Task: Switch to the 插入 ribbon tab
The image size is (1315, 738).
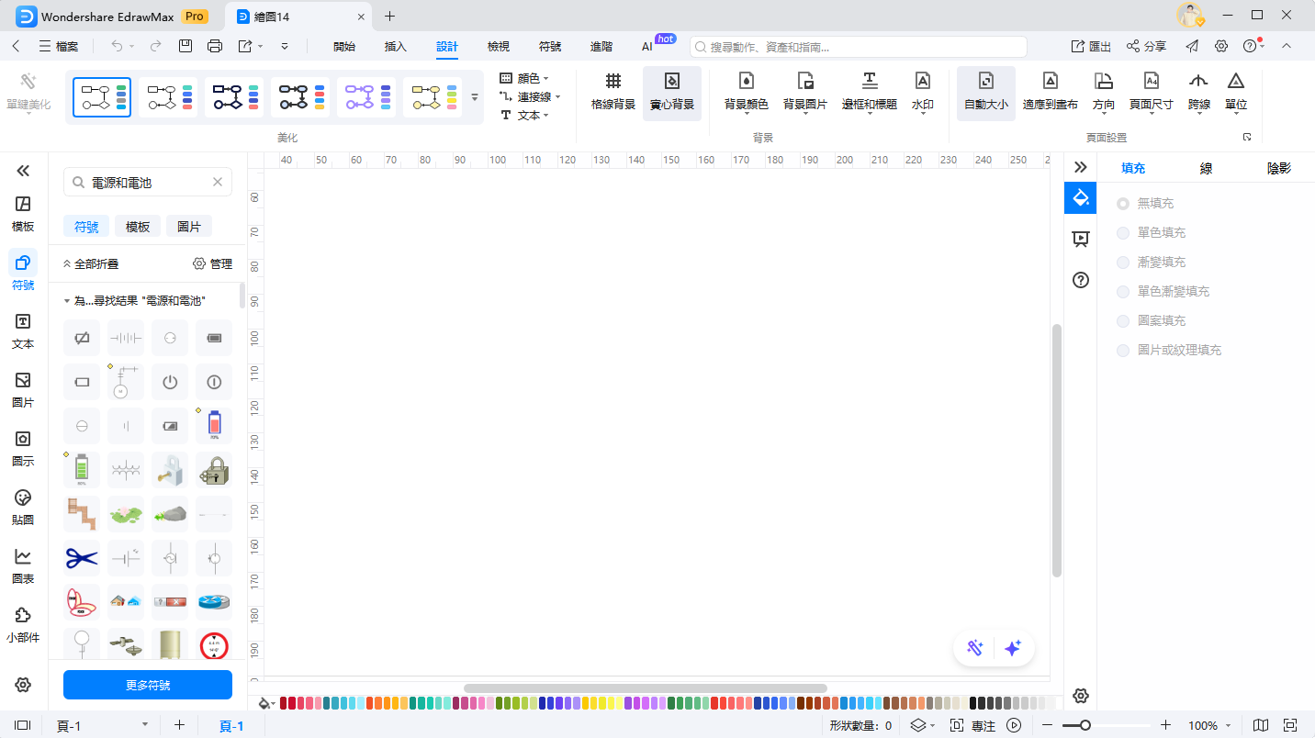Action: [x=395, y=47]
